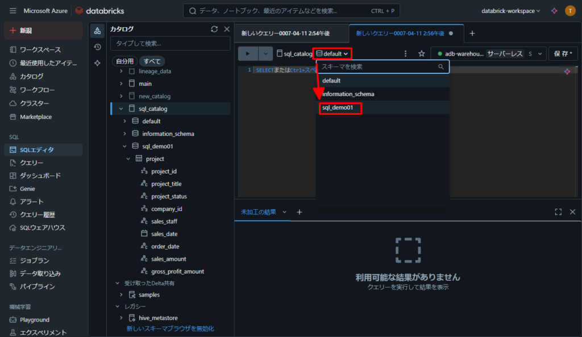Star the query as favorite

[421, 54]
